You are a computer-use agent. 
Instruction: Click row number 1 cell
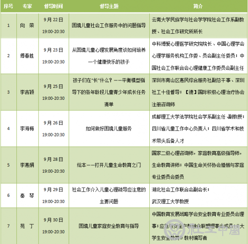(x=8, y=25)
